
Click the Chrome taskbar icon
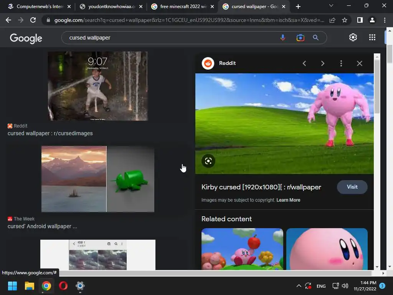(46, 286)
